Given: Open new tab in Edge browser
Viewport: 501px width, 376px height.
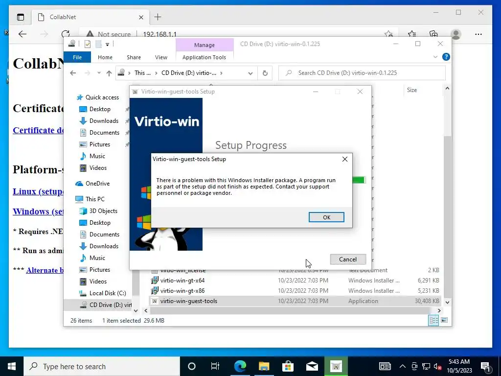Looking at the screenshot, I should point(158,17).
